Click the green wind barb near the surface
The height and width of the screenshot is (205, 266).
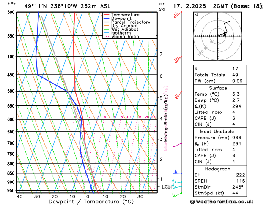tap(177, 195)
